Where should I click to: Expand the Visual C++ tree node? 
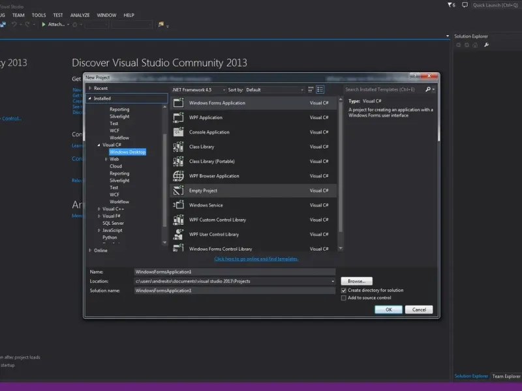pos(99,209)
